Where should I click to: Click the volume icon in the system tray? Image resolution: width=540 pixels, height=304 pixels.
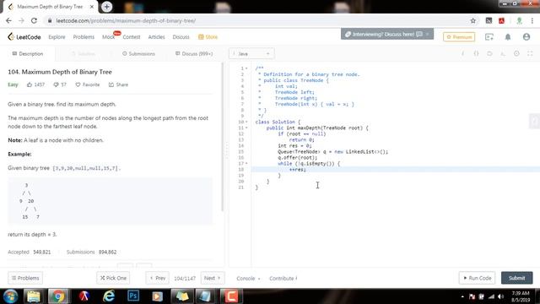pyautogui.click(x=500, y=296)
